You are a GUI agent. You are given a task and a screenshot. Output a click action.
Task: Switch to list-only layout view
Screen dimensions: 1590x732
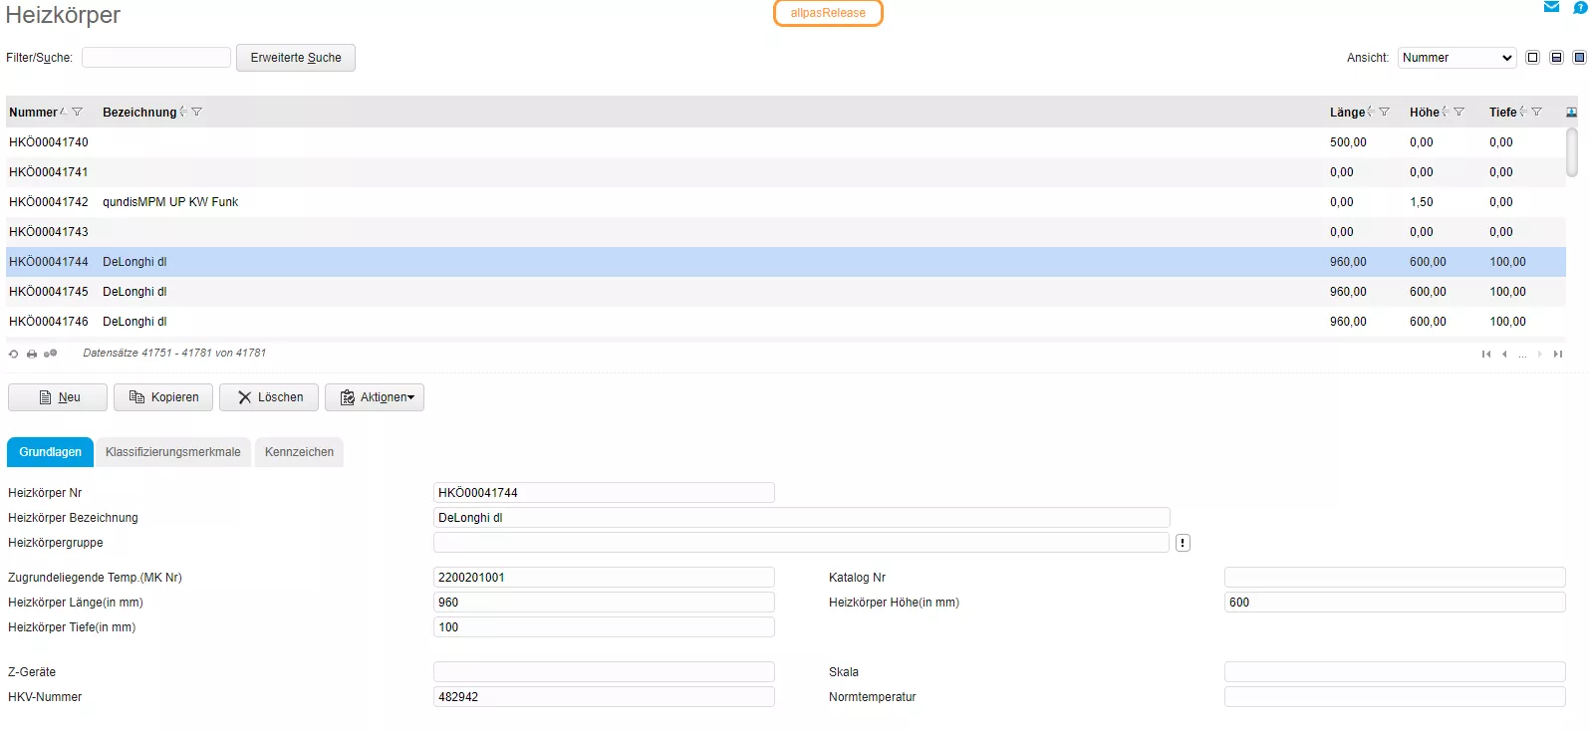tap(1533, 58)
